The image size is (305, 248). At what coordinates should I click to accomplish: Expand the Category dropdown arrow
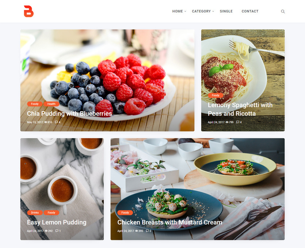coord(213,11)
